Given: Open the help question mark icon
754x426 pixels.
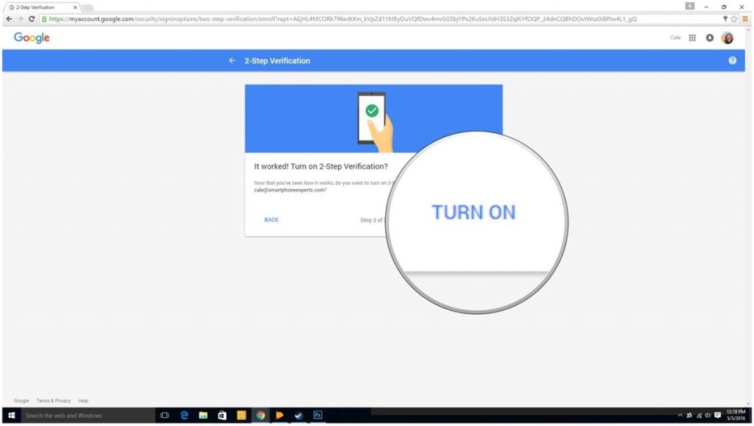Looking at the screenshot, I should coord(732,60).
